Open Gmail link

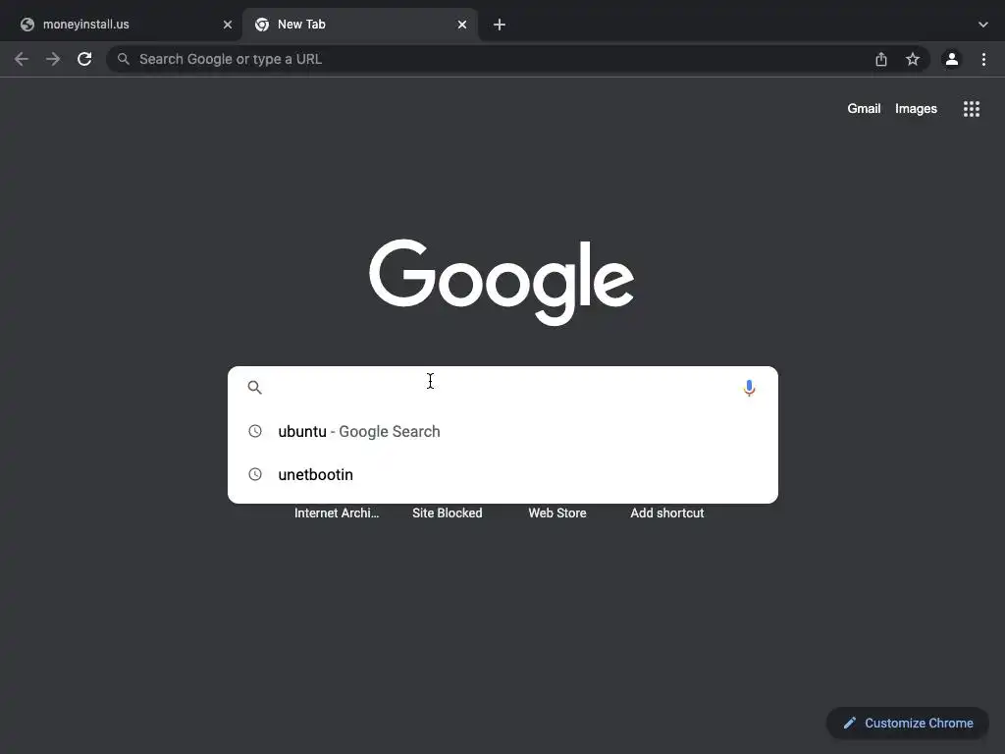pos(864,109)
